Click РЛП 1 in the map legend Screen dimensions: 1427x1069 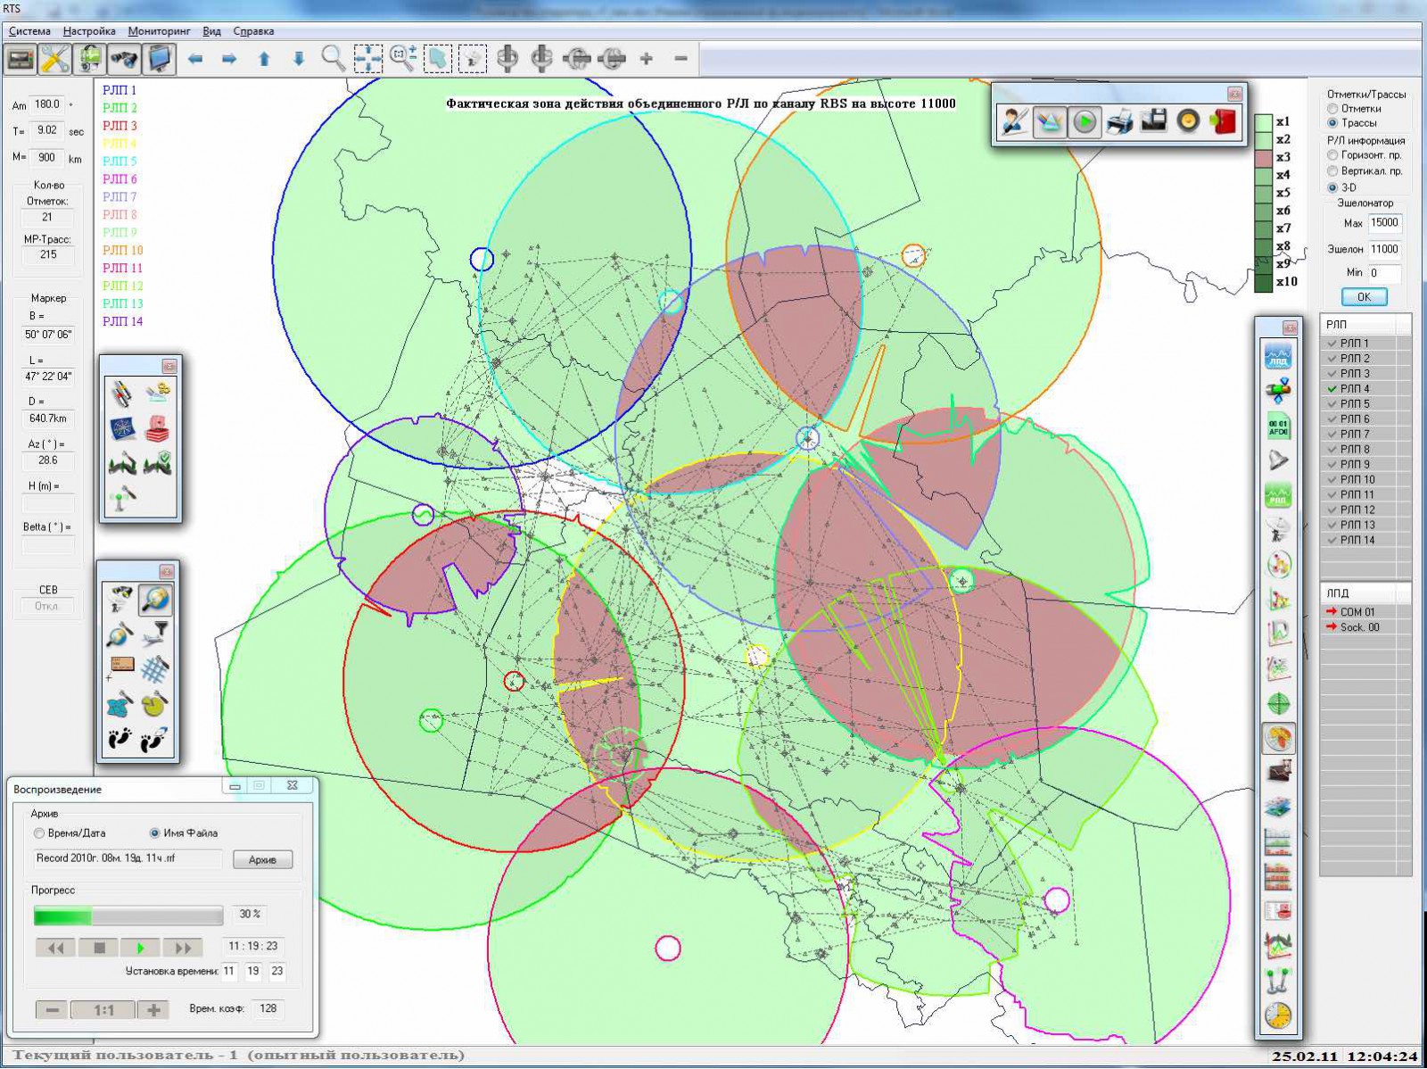point(120,90)
